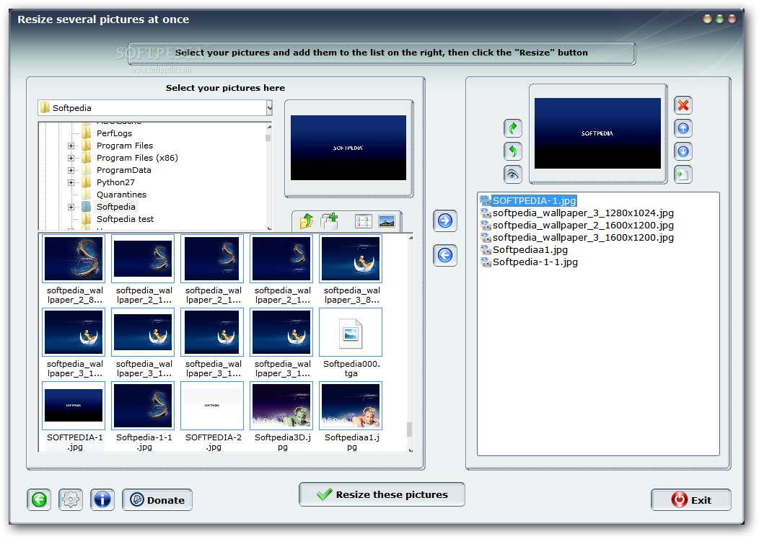759x539 pixels.
Task: Expand the Program Files (x86) folder node
Action: tap(71, 158)
